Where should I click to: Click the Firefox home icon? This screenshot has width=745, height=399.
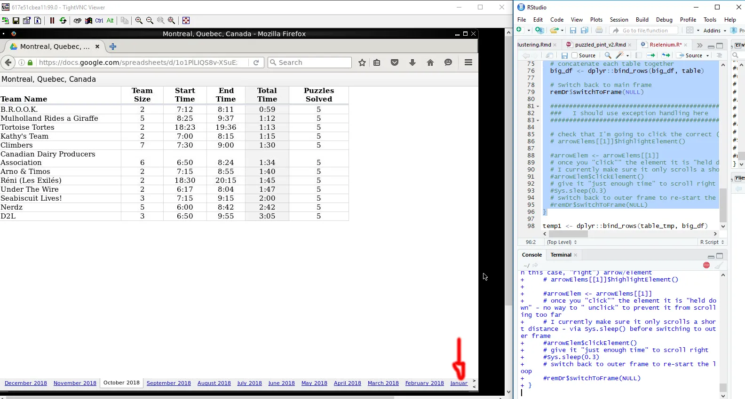(430, 63)
